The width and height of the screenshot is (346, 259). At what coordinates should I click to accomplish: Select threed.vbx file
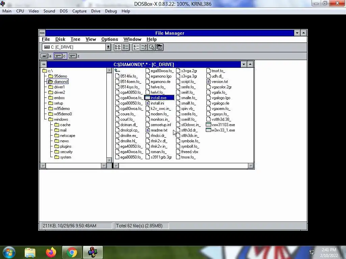tap(187, 152)
